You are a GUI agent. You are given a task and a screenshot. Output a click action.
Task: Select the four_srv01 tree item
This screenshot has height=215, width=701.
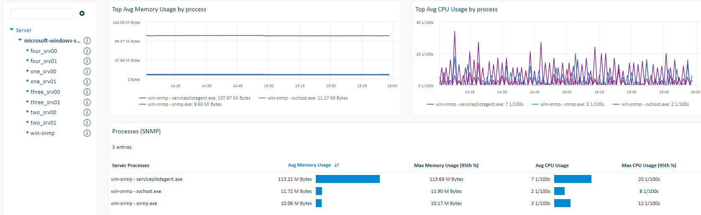(x=43, y=61)
